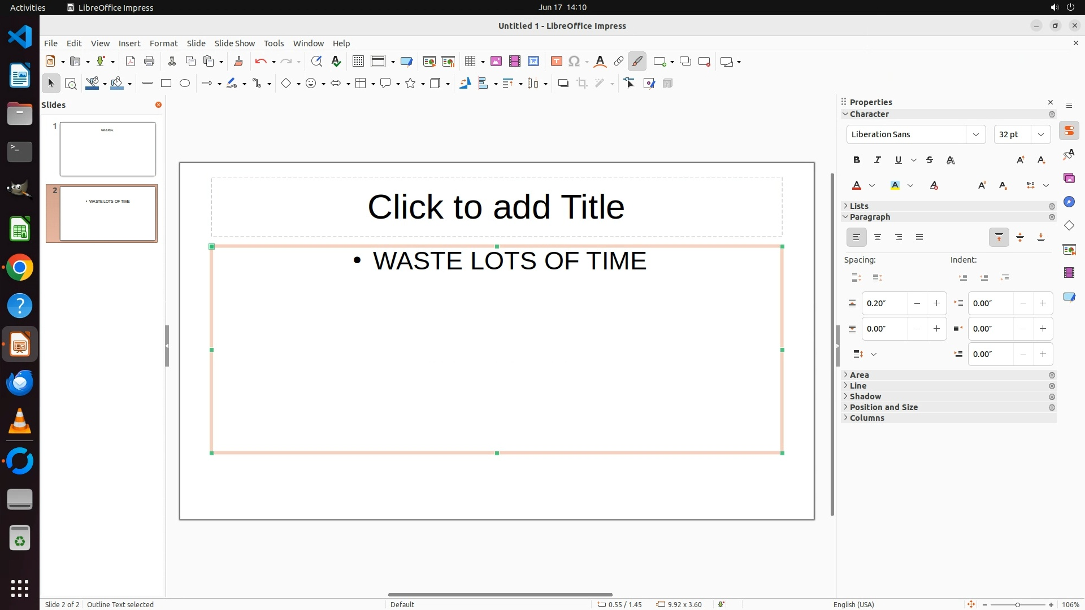The width and height of the screenshot is (1085, 610).
Task: Toggle Bold in the Character panel
Action: tap(857, 160)
